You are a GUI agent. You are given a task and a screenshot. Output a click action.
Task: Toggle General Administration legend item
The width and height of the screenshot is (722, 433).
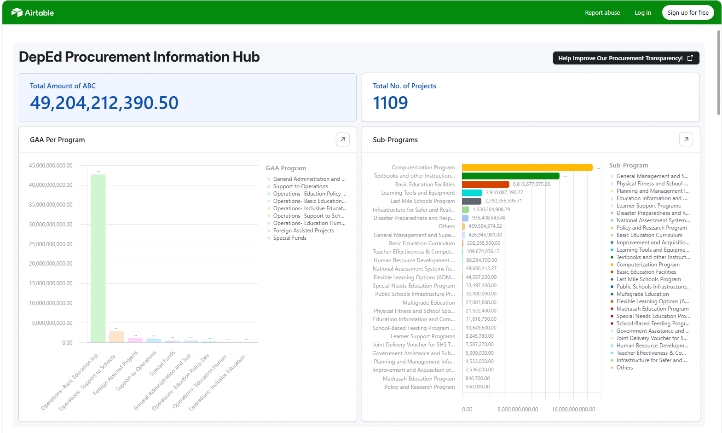click(x=306, y=179)
